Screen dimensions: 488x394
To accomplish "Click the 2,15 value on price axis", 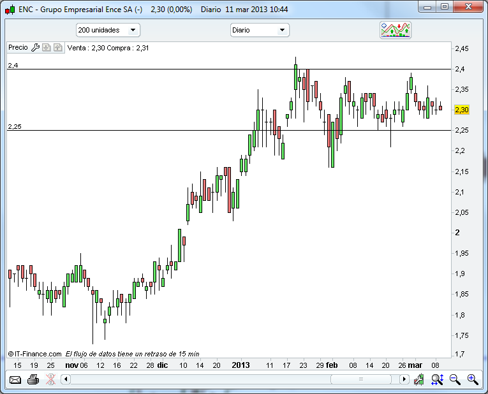I will click(x=462, y=171).
